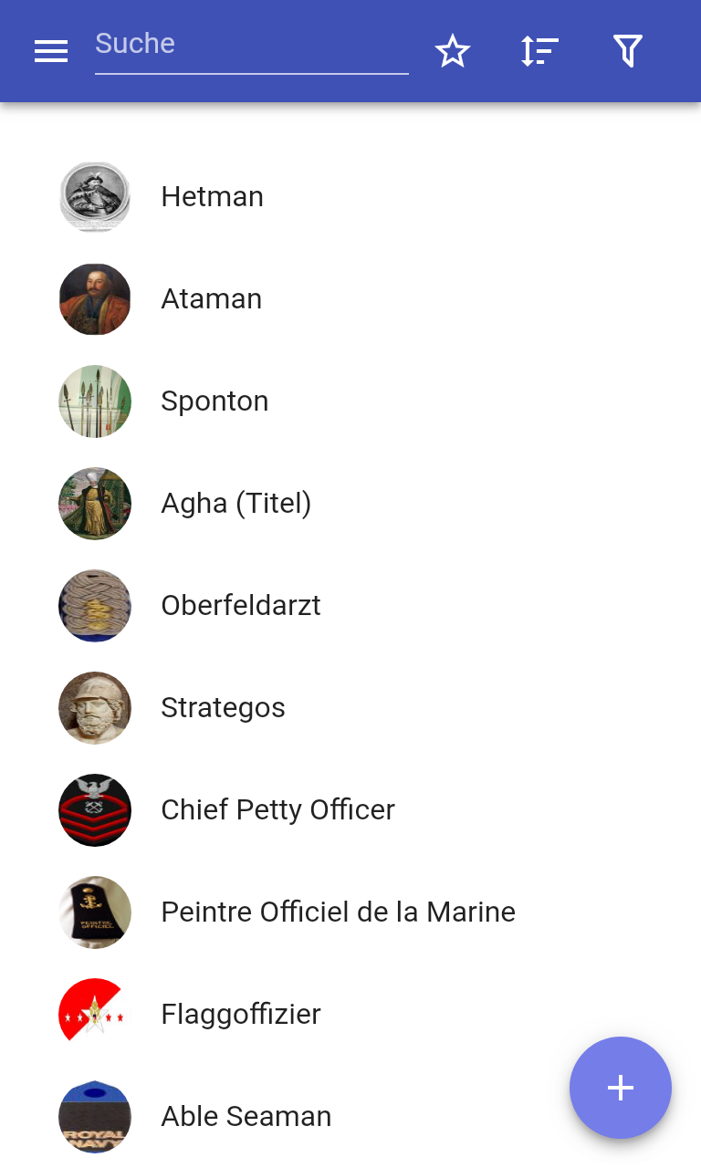Click the Hetman portrait thumbnail
Image resolution: width=701 pixels, height=1168 pixels.
[95, 197]
